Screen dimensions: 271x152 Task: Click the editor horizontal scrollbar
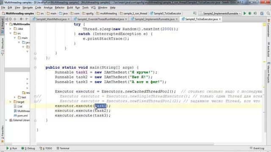click(x=125, y=144)
